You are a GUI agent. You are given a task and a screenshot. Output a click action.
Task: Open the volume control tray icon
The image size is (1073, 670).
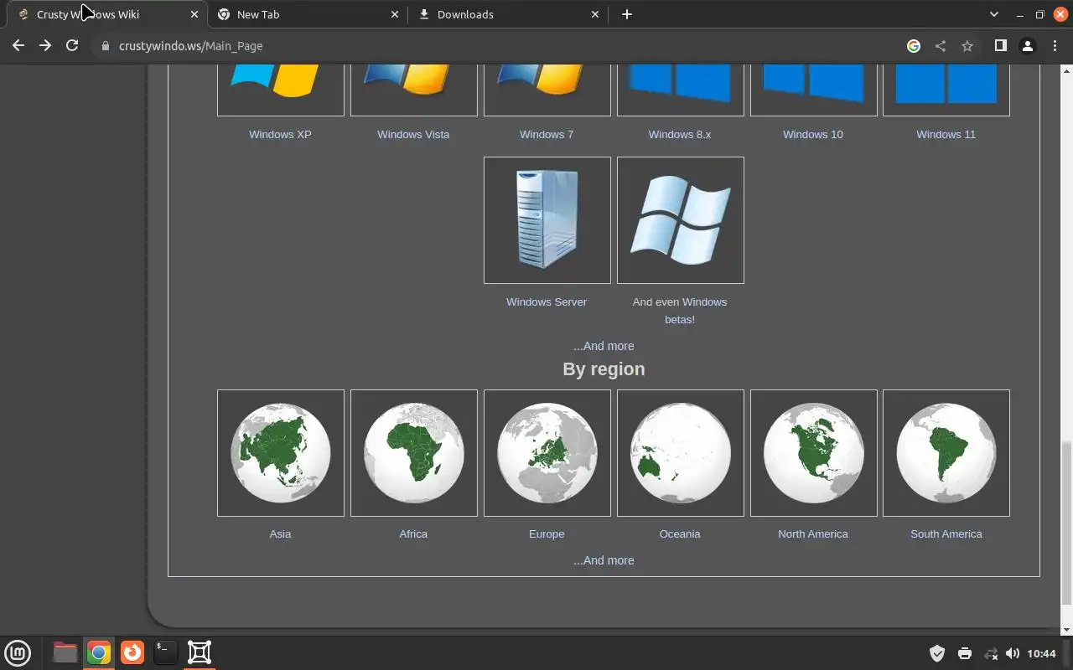[x=1013, y=653]
